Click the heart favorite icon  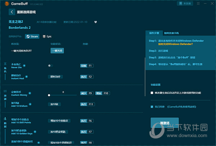pyautogui.click(x=95, y=21)
